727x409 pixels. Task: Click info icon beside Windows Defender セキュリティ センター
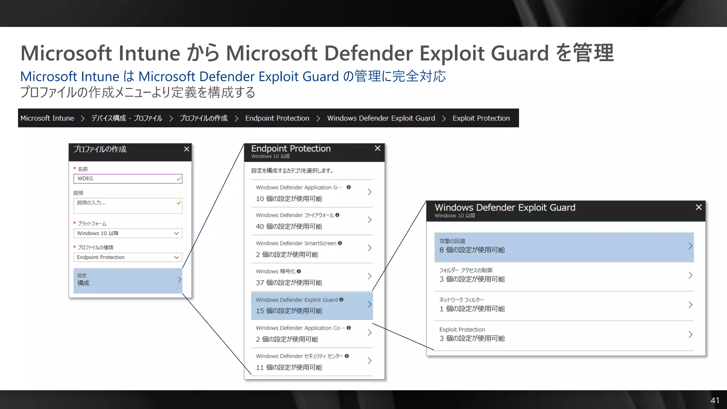pos(347,356)
